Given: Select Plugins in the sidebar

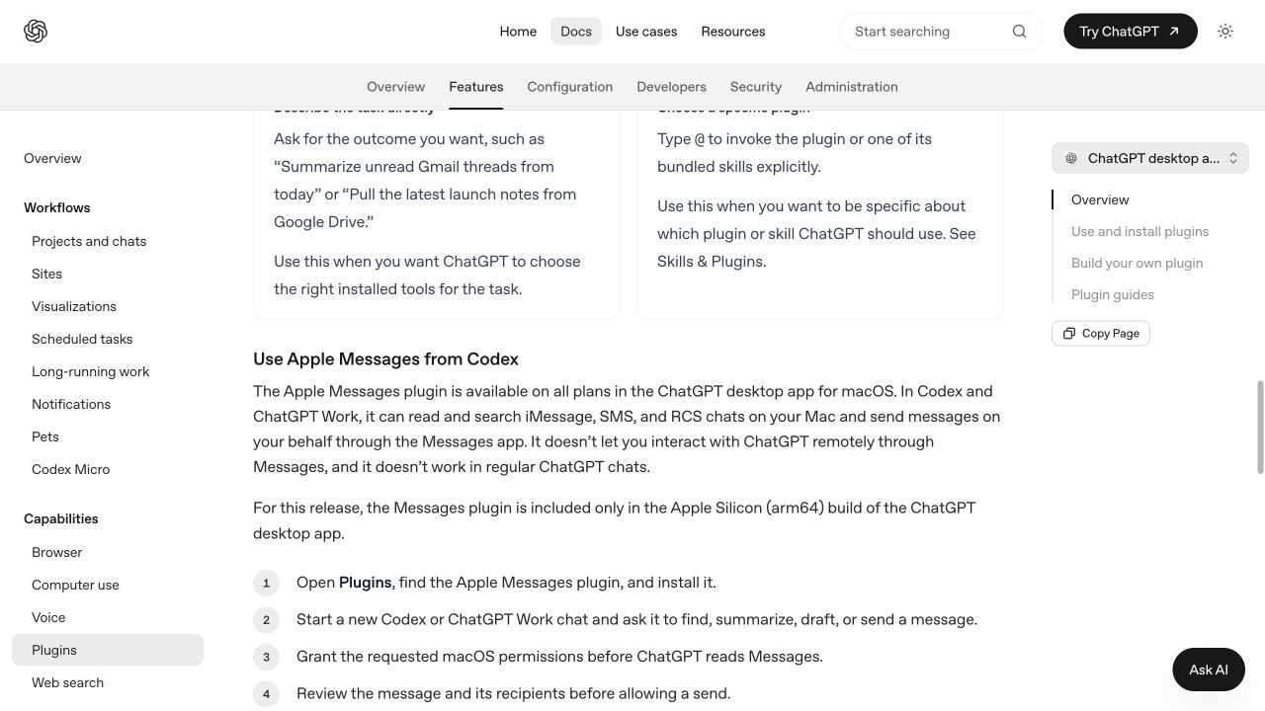Looking at the screenshot, I should [x=108, y=650].
